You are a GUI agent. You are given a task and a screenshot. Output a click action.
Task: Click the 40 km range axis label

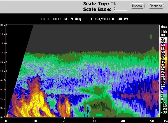123,121
